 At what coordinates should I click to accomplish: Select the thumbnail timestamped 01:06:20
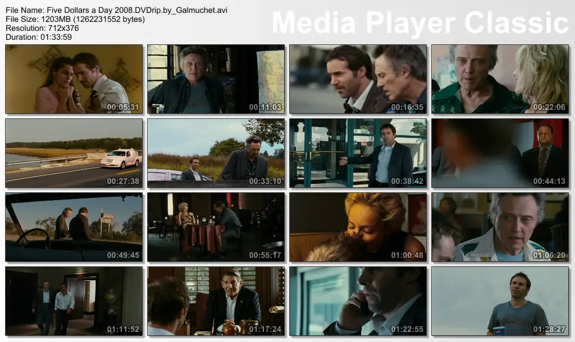500,227
